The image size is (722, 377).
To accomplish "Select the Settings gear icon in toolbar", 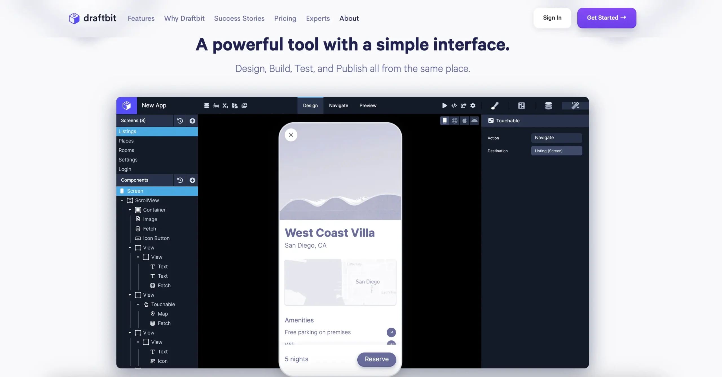I will [x=473, y=105].
